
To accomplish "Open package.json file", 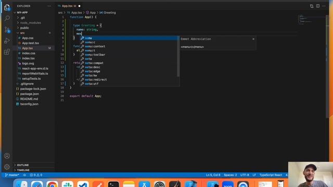I will (34, 94).
